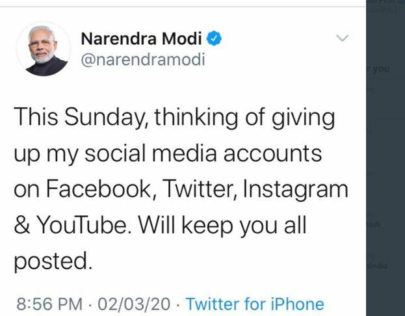405x316 pixels.
Task: Open the "Twitter for iPhone" source link
Action: coord(255,304)
